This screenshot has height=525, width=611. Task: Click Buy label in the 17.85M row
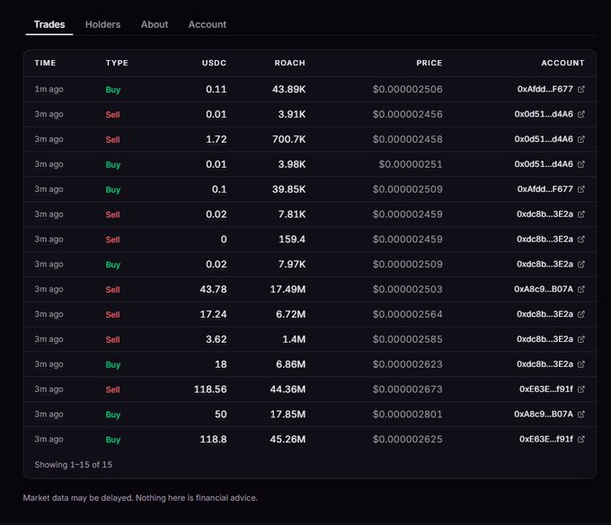pyautogui.click(x=113, y=415)
